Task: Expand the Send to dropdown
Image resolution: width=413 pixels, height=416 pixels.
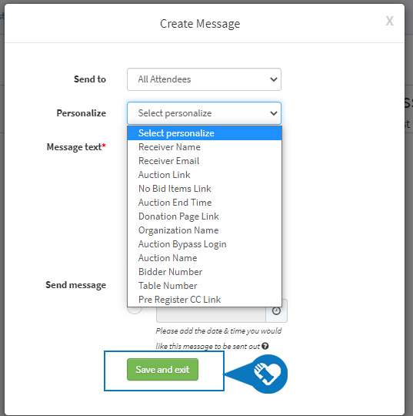Action: coord(204,79)
